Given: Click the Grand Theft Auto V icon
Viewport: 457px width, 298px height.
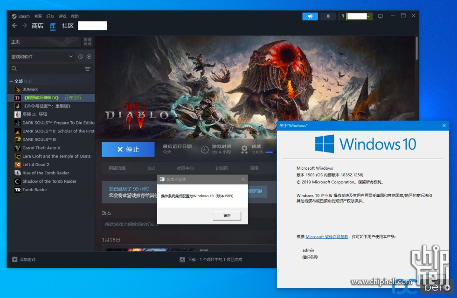Looking at the screenshot, I should click(18, 148).
